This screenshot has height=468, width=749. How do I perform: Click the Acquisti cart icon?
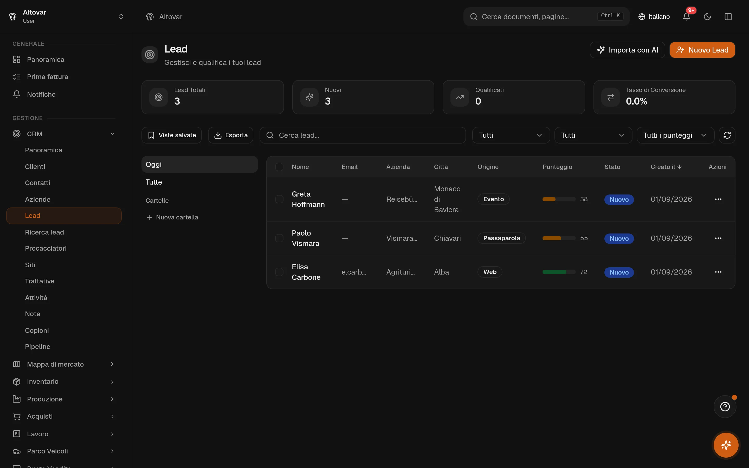(17, 416)
